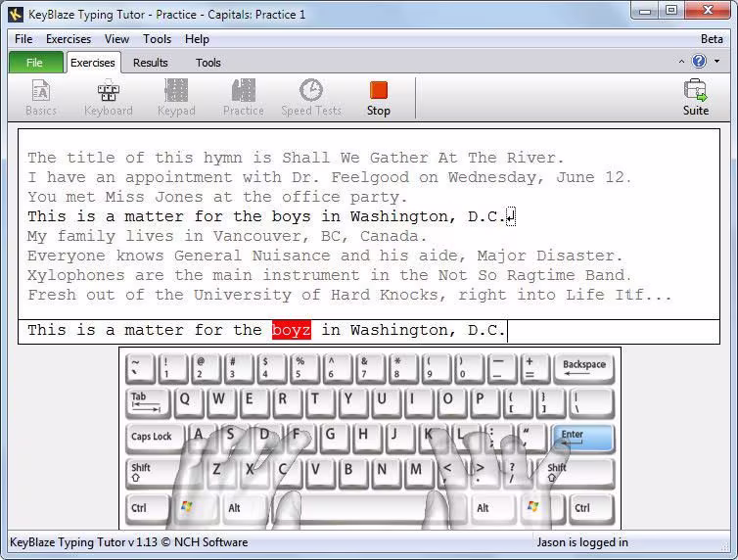Click the on-screen right Shift key
Viewport: 738px width, 560px height.
(x=577, y=473)
